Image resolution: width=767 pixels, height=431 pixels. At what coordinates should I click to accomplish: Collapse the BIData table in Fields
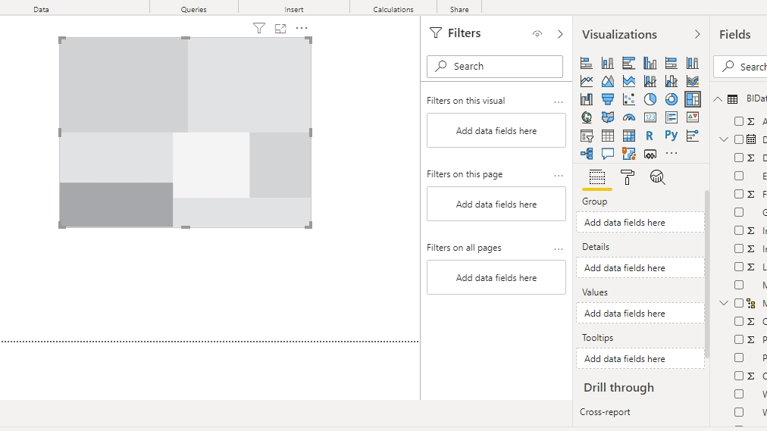click(718, 98)
